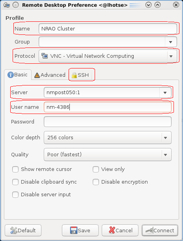Image resolution: width=183 pixels, height=241 pixels.
Task: Expand the Server history dropdown arrow
Action: [165, 93]
